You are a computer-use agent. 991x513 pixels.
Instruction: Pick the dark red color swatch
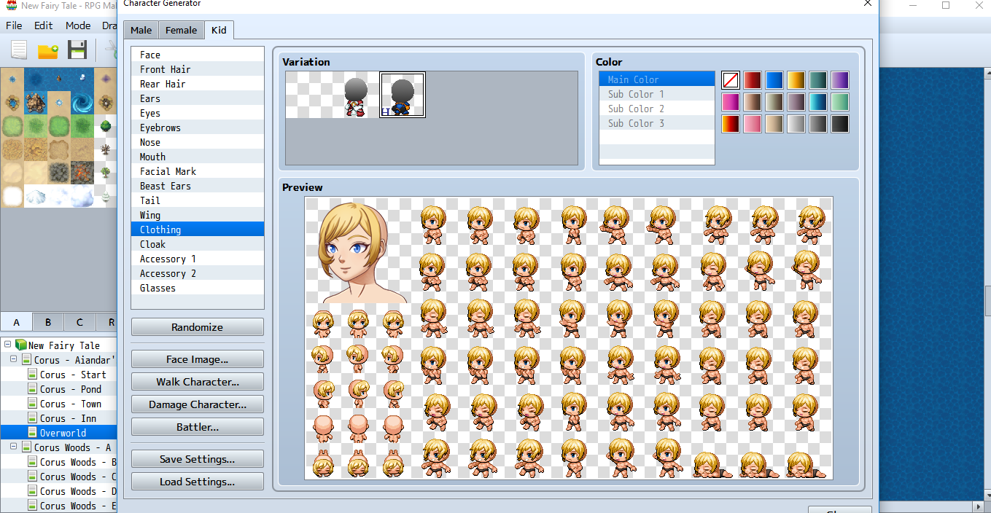tap(753, 80)
